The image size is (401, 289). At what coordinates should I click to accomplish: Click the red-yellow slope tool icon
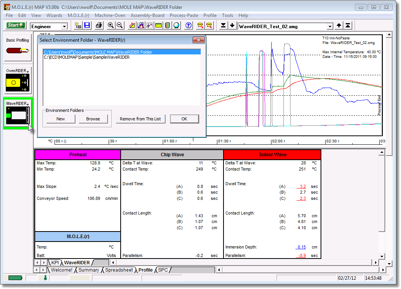coord(132,25)
